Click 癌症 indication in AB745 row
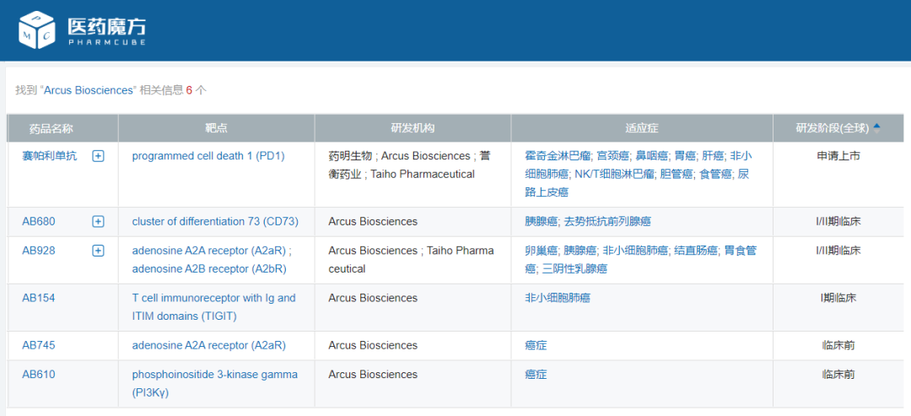Viewport: 911px width, 416px height. coord(536,346)
